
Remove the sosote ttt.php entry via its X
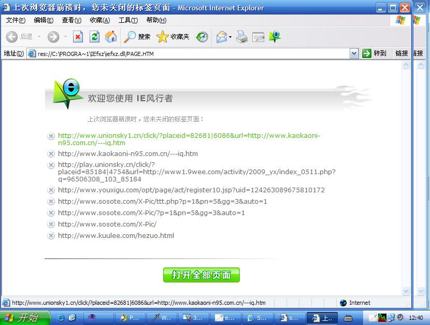click(51, 202)
